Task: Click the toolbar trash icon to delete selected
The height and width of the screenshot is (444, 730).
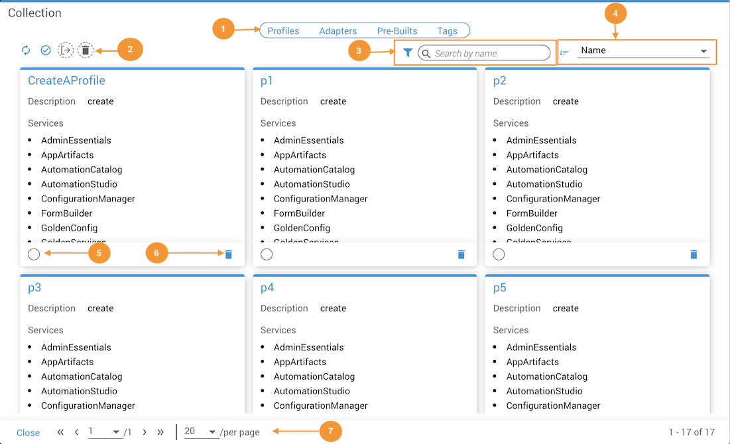Action: (85, 50)
